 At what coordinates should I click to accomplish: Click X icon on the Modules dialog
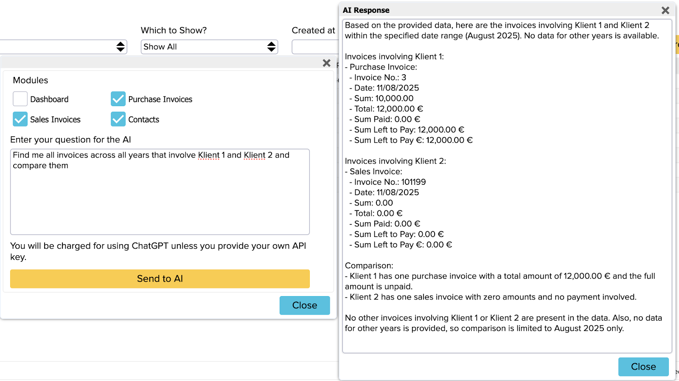326,63
